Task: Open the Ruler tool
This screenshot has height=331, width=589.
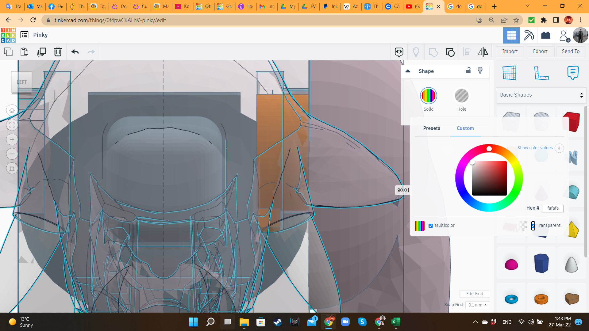Action: click(x=541, y=73)
